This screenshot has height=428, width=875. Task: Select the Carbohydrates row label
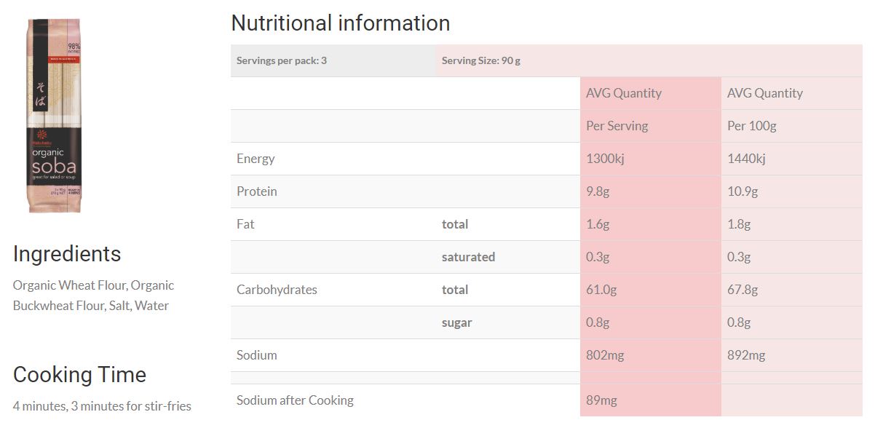point(277,290)
